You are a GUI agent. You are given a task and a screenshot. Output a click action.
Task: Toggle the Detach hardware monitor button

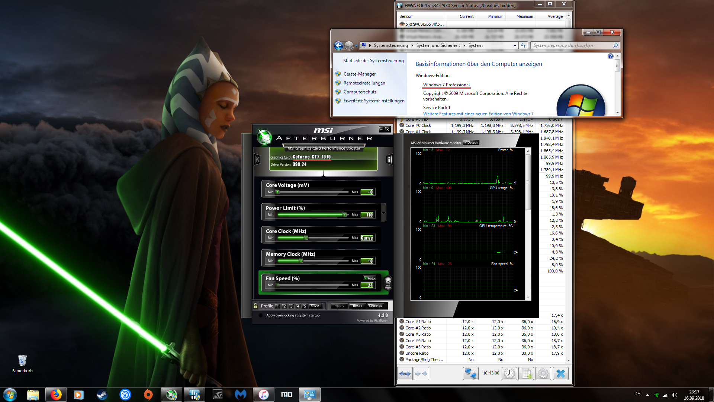[471, 143]
